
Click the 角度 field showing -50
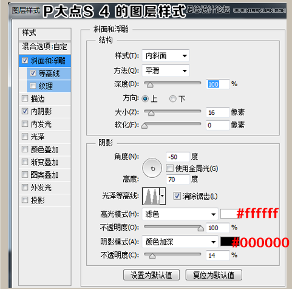click(x=178, y=157)
